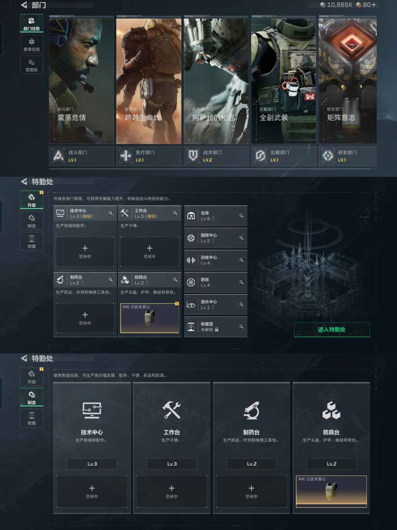Click the 研发部门 department emblem icon
This screenshot has height=530, width=397.
(328, 156)
